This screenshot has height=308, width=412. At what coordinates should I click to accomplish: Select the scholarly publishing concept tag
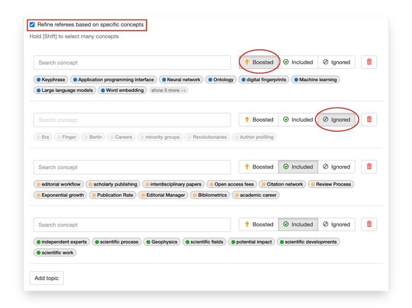tap(113, 184)
